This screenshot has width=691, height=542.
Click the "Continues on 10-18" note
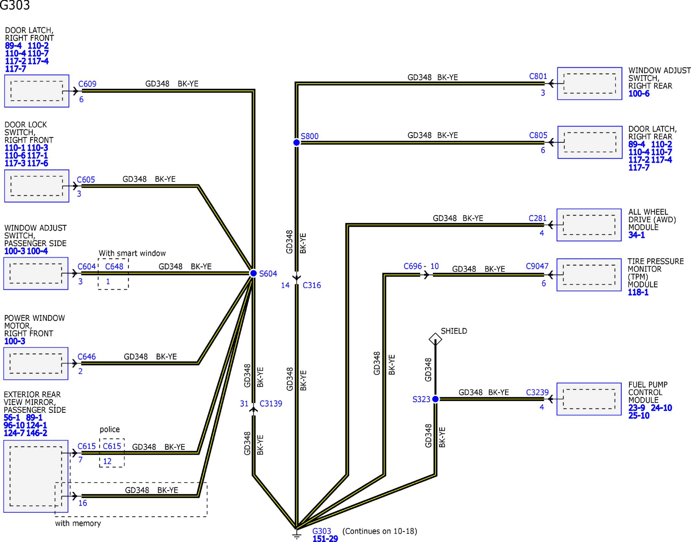pyautogui.click(x=380, y=531)
